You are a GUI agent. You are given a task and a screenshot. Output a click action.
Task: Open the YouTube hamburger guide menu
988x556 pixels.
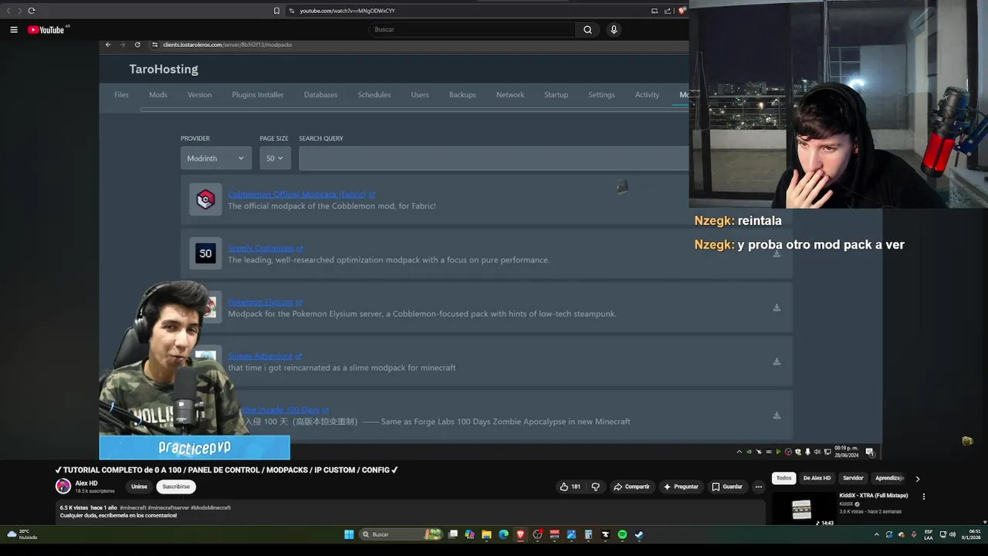click(14, 29)
